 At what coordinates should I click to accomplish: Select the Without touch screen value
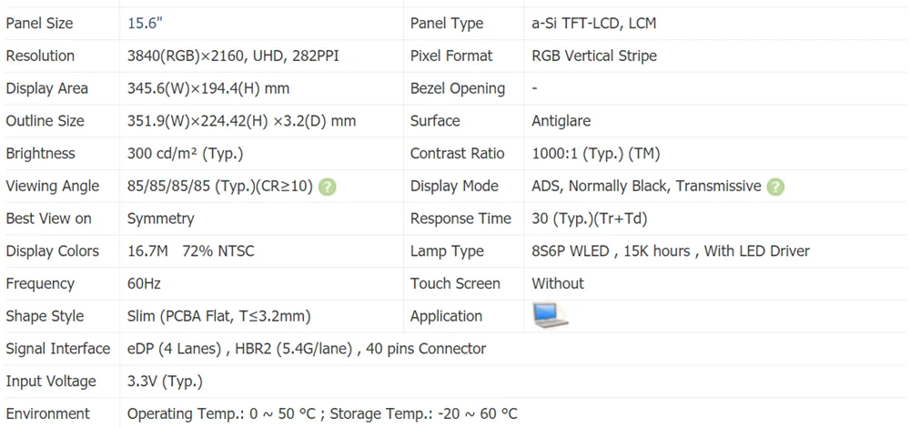point(558,284)
